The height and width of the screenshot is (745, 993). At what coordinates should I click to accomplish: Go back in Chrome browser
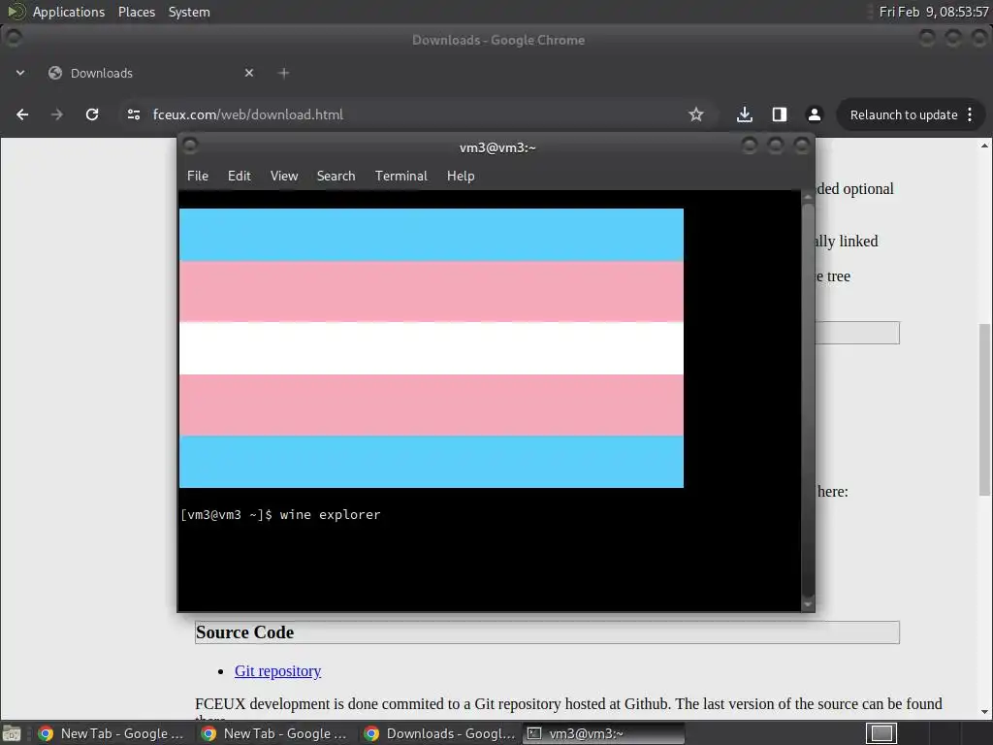click(22, 114)
